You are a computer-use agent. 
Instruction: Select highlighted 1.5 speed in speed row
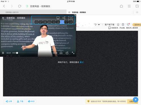point(62,22)
